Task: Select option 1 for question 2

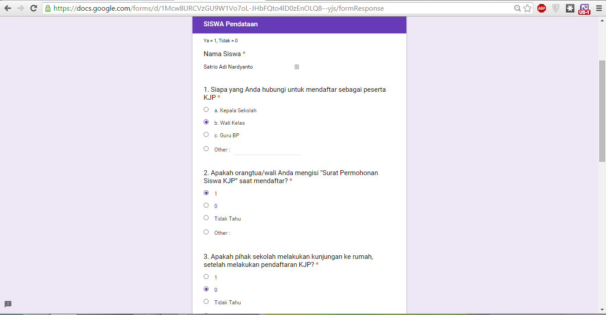Action: click(x=206, y=193)
